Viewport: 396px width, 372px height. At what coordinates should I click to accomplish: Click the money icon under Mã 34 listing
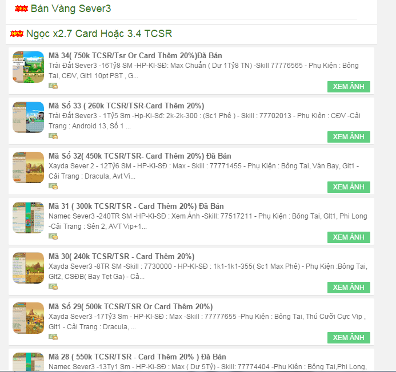click(53, 86)
